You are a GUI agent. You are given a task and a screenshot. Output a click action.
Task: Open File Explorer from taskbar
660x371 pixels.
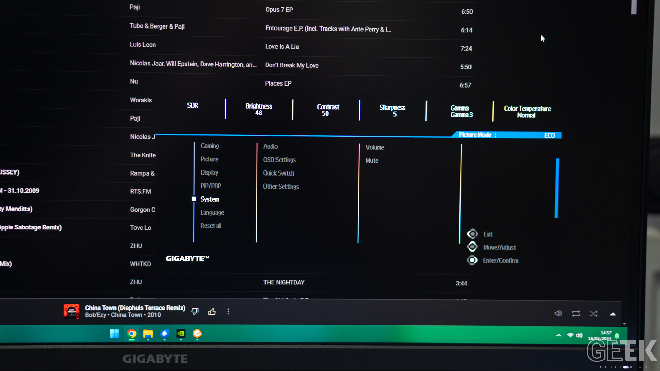coord(148,334)
